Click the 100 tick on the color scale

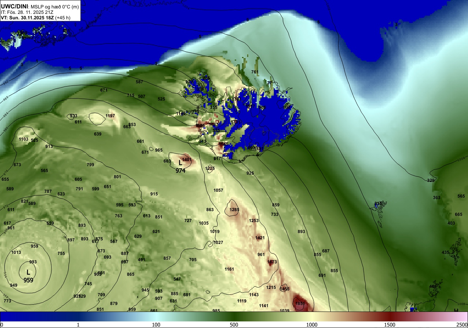[156, 325]
